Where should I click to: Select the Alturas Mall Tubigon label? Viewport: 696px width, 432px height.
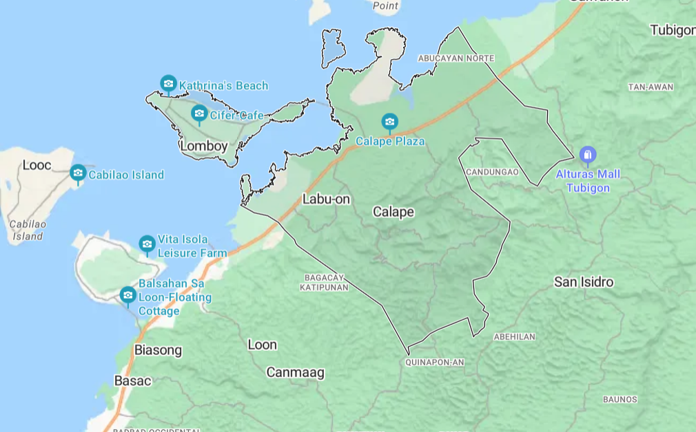pos(588,181)
